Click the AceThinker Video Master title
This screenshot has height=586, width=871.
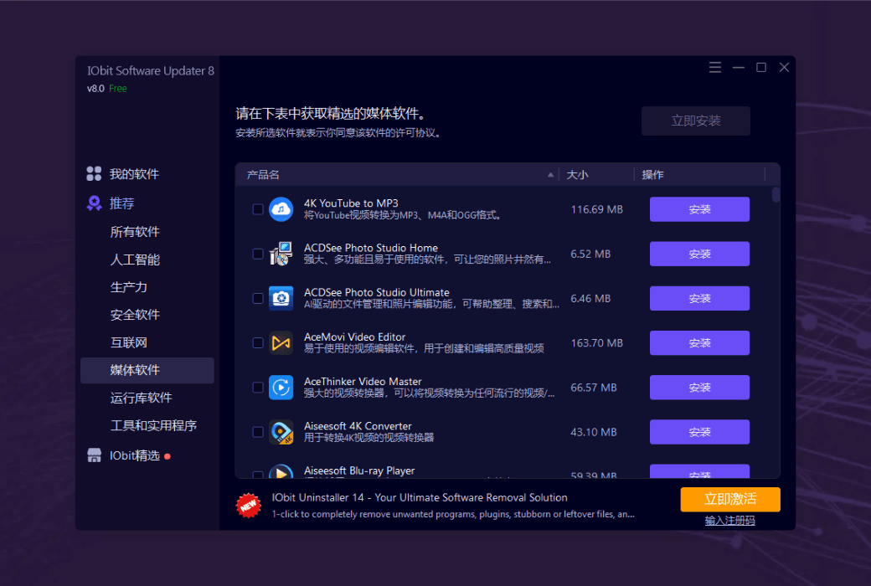[x=363, y=382]
